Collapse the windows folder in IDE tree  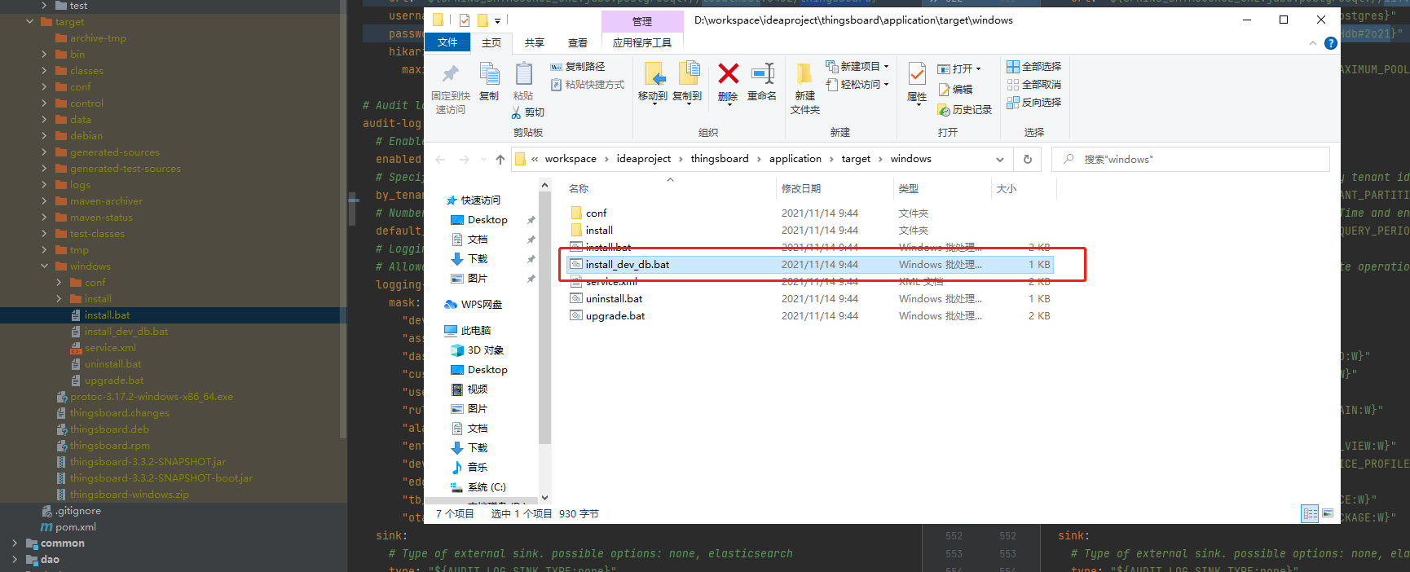[45, 266]
